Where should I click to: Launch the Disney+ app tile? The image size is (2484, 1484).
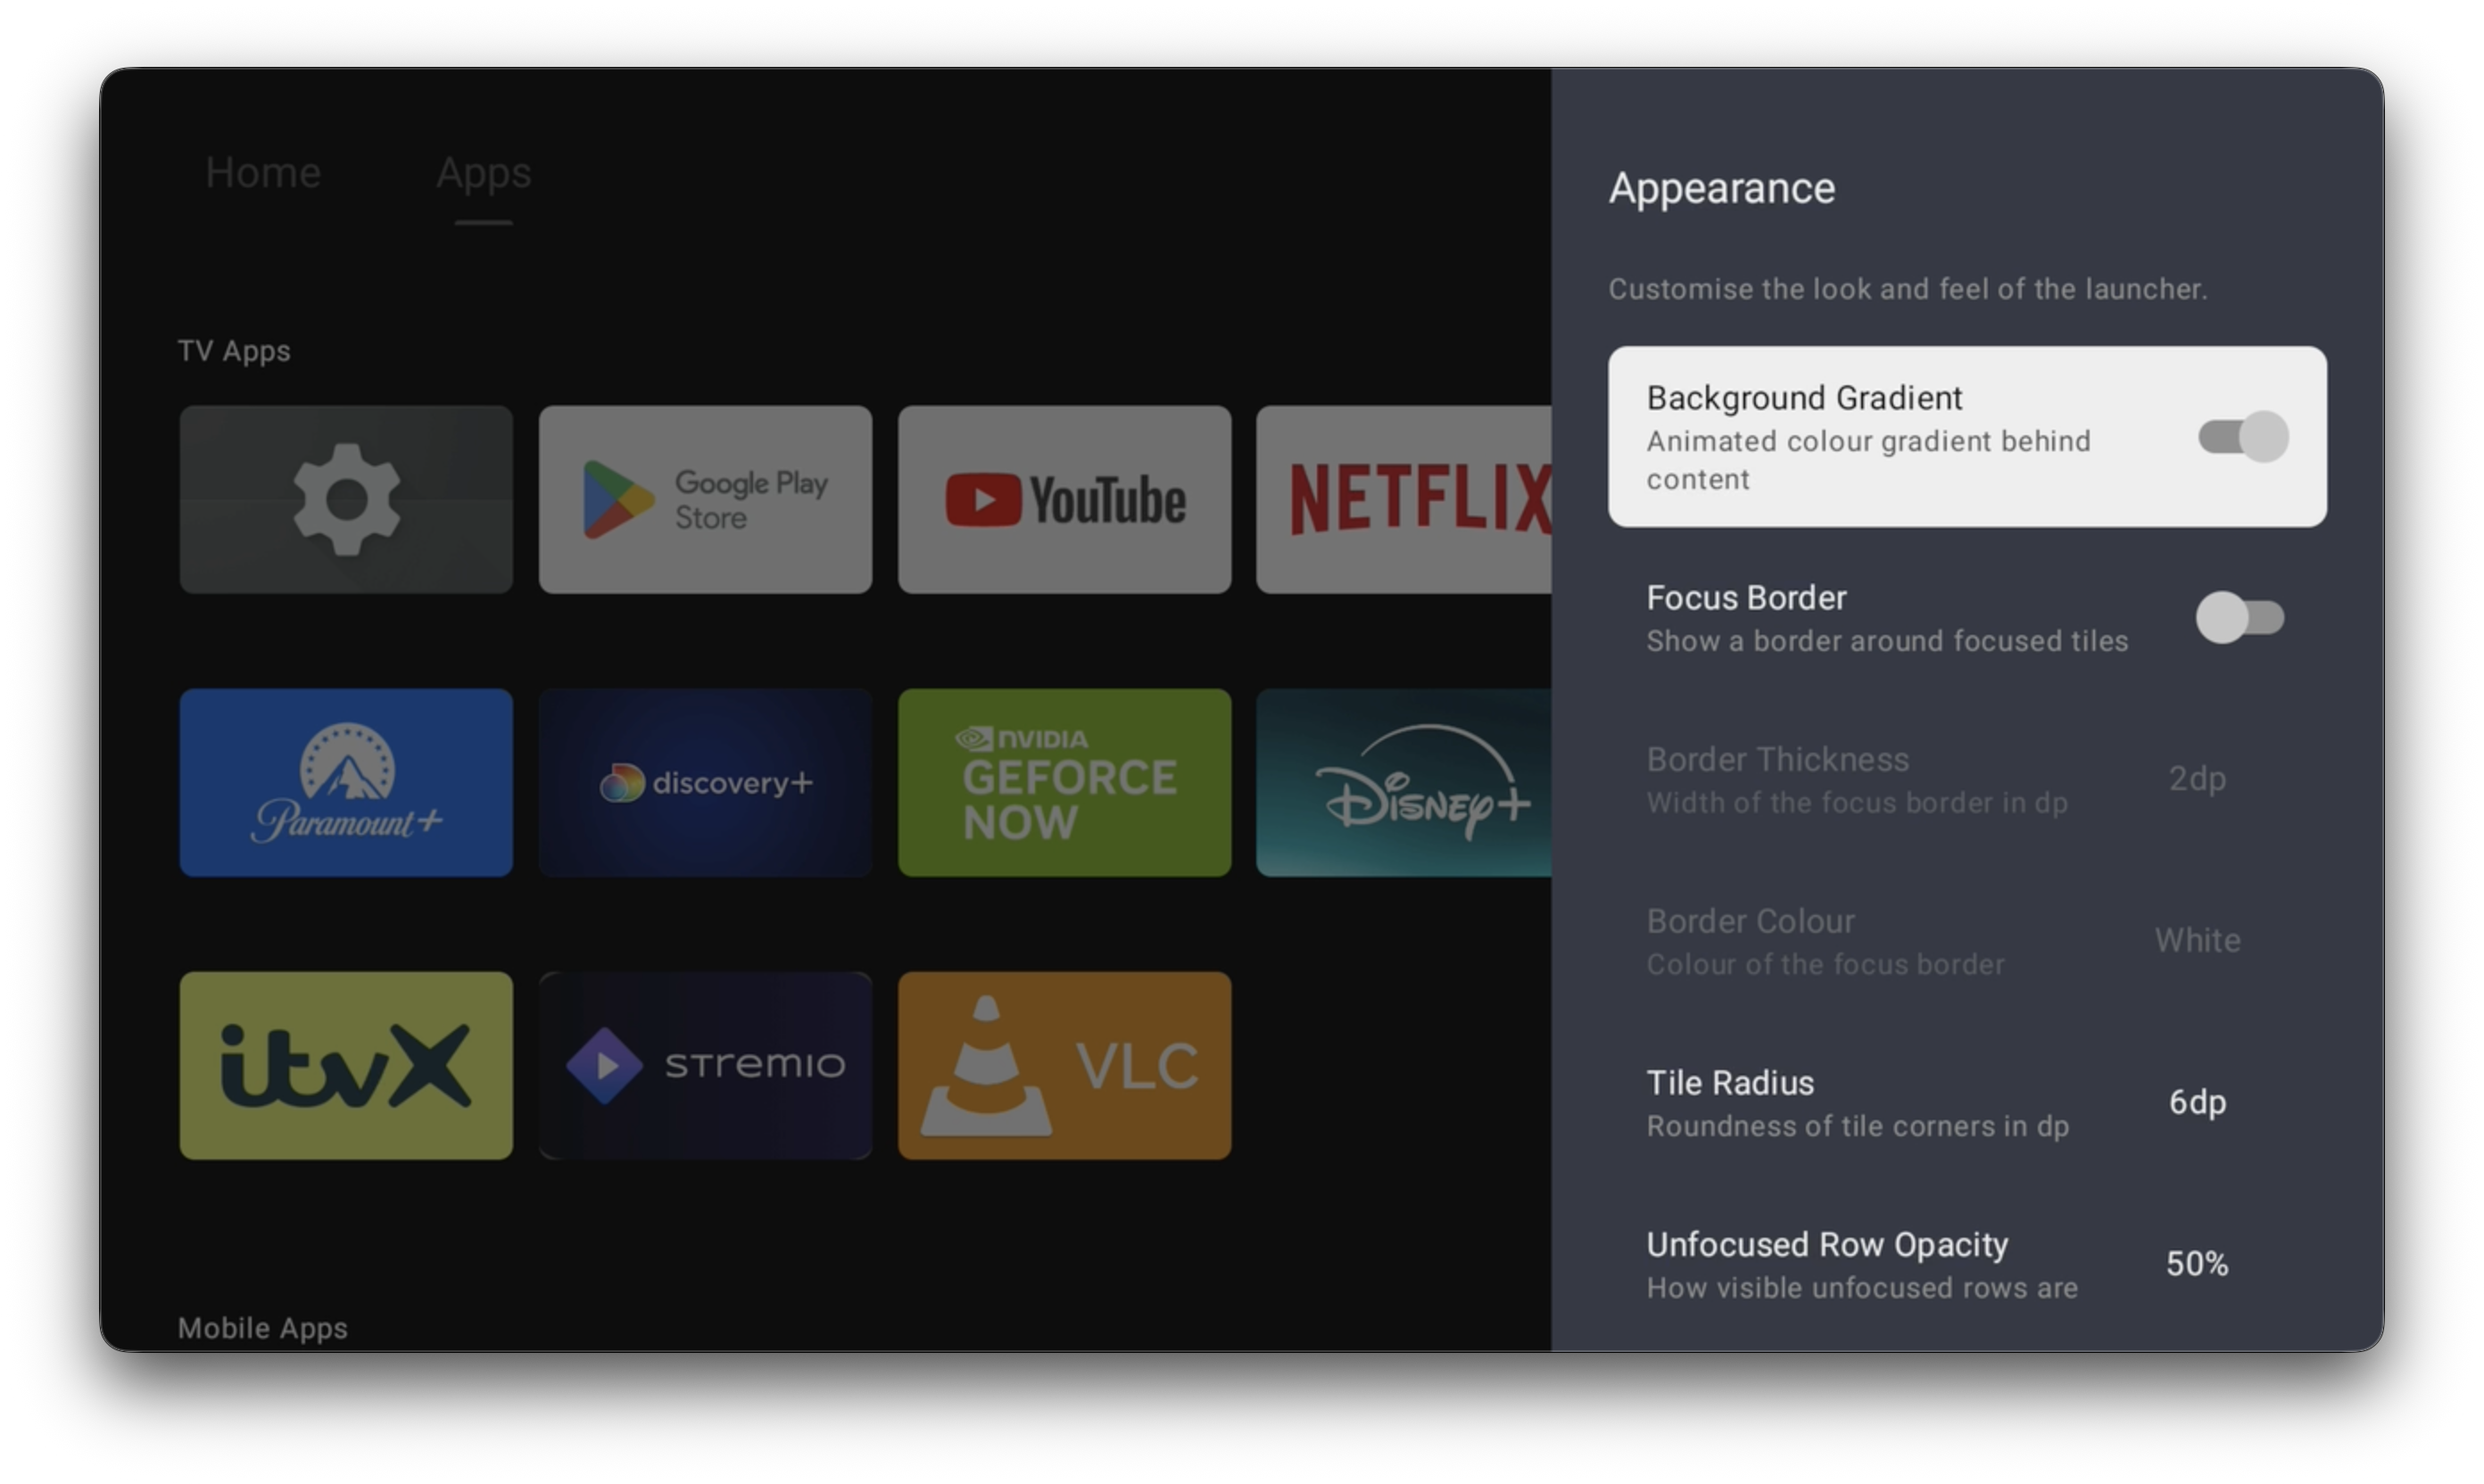(x=1404, y=782)
